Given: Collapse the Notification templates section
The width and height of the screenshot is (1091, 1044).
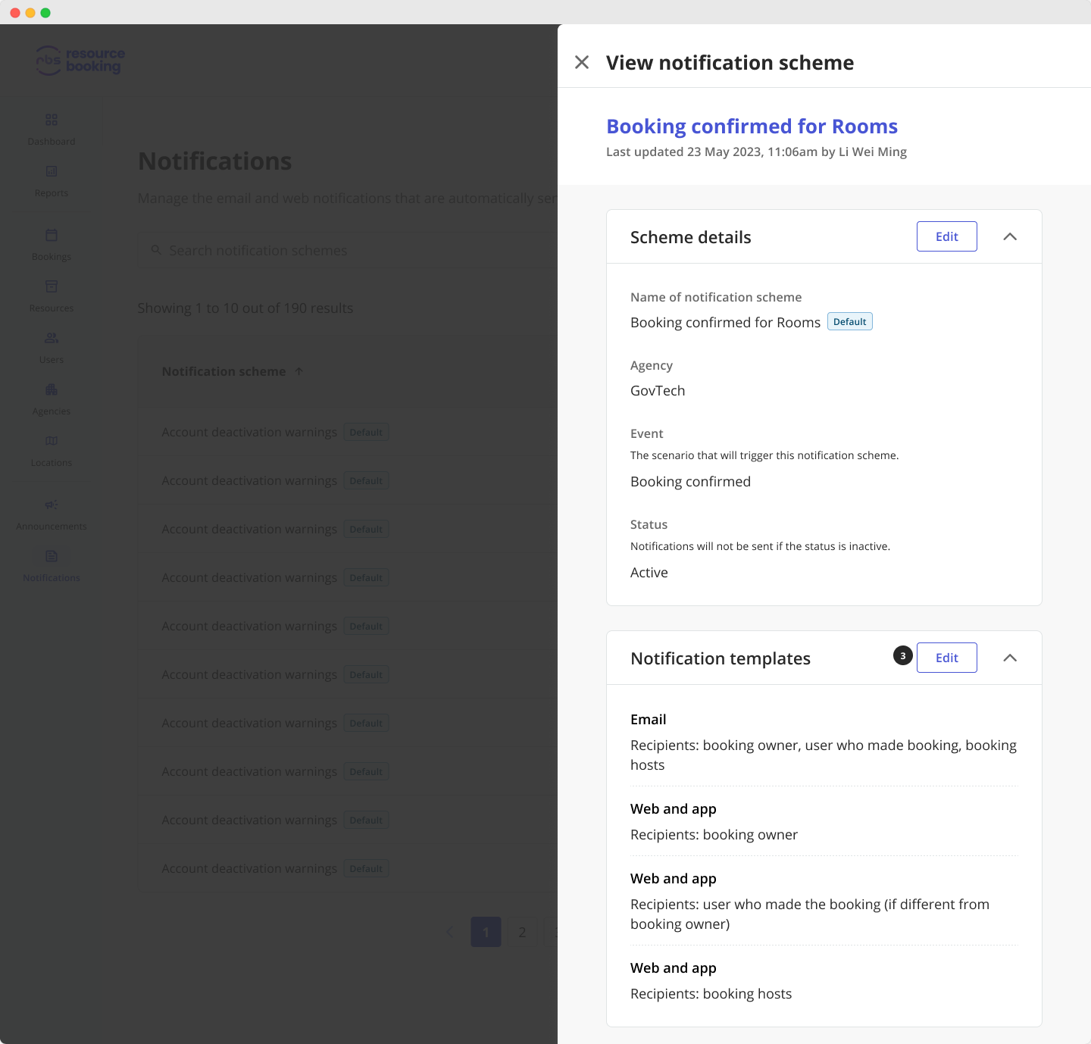Looking at the screenshot, I should tap(1010, 658).
